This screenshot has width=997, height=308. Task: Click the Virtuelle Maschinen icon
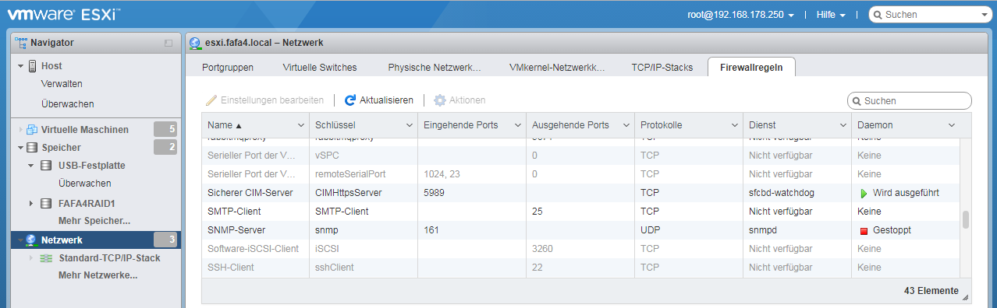32,129
